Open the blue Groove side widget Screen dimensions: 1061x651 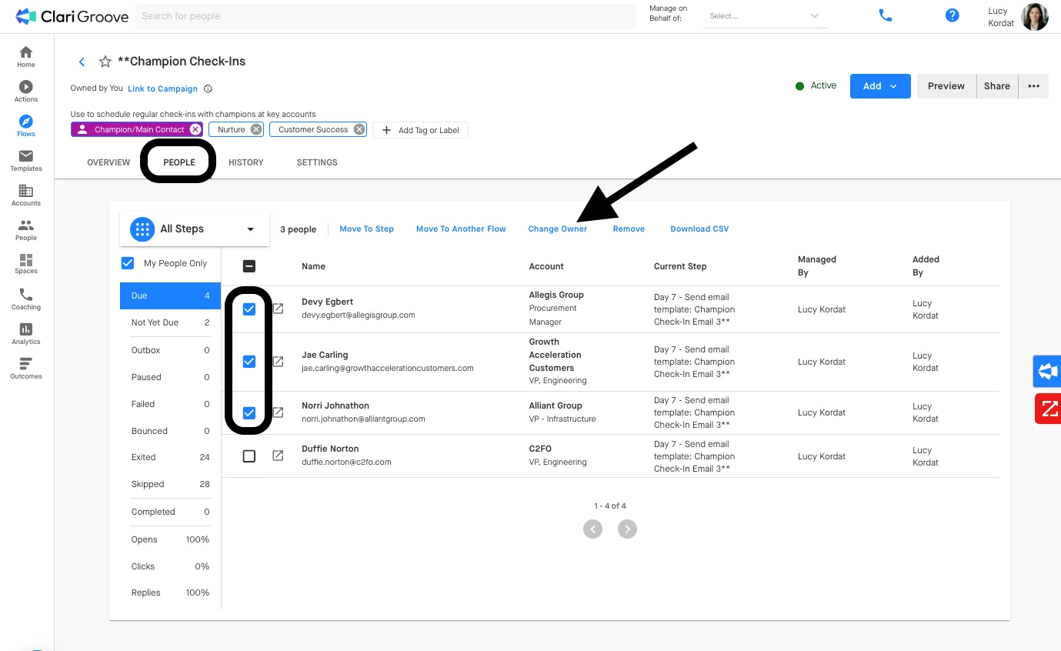1047,372
